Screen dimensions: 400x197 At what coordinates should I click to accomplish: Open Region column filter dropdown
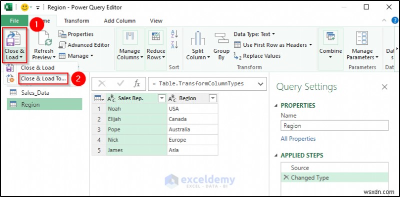213,99
